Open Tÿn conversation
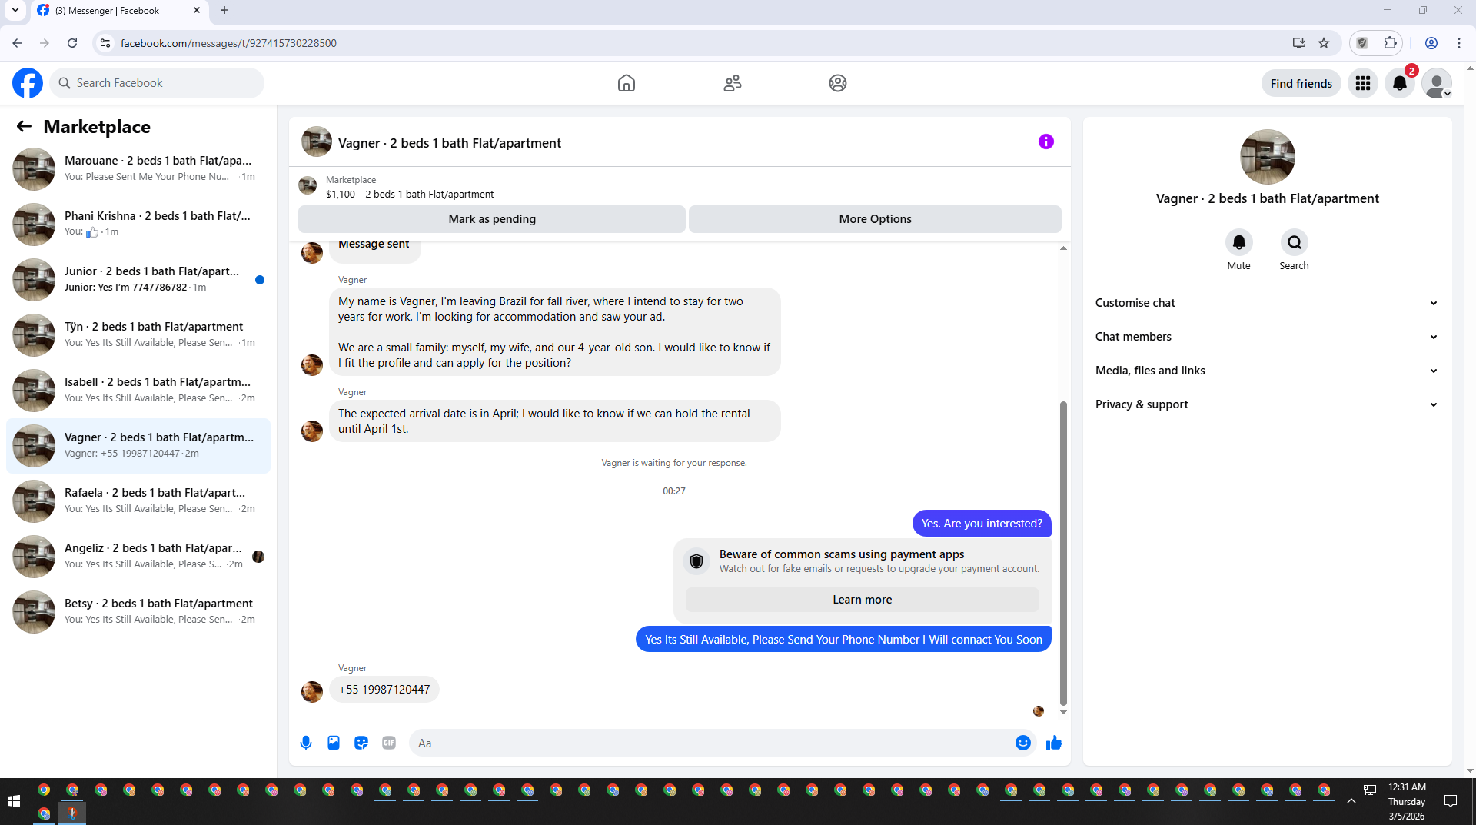The image size is (1476, 825). coord(138,335)
